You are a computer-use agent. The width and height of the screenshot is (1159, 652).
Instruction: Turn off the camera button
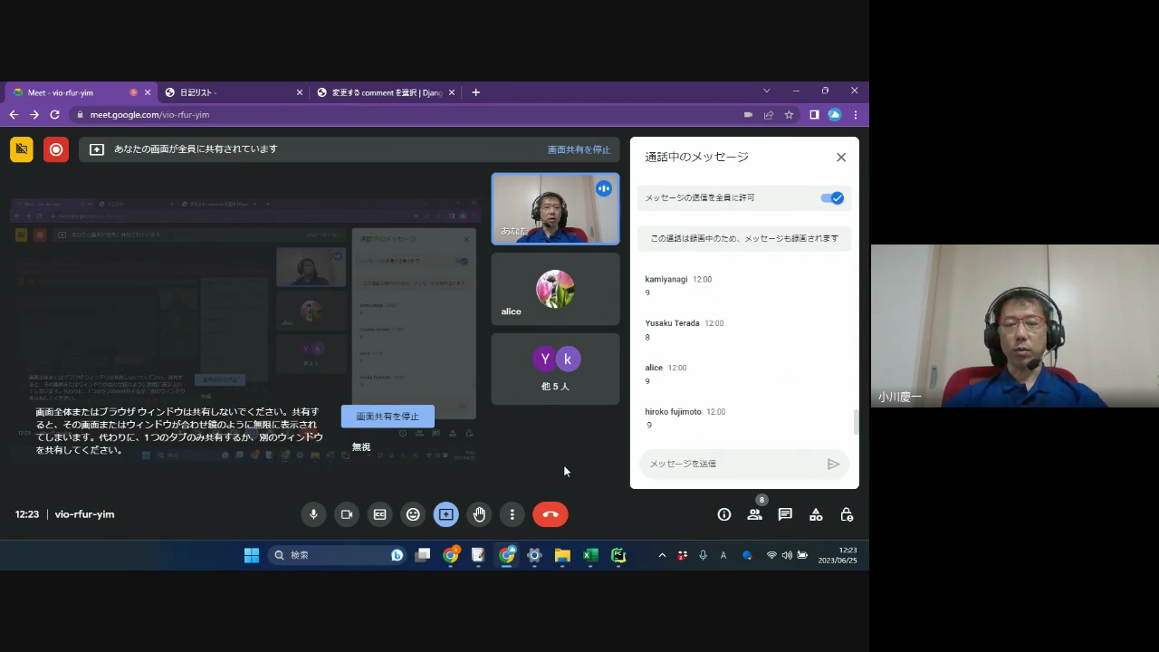(x=346, y=514)
